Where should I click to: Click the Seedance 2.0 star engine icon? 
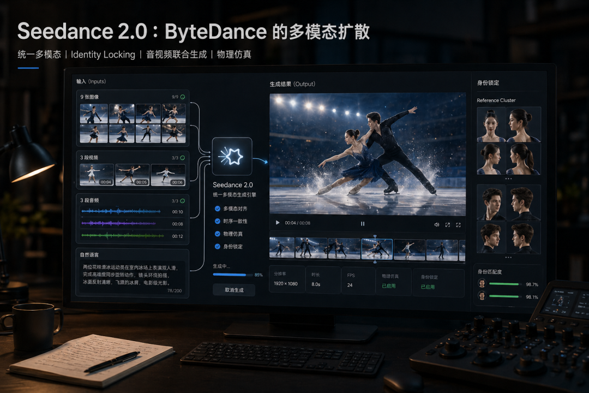click(x=232, y=156)
